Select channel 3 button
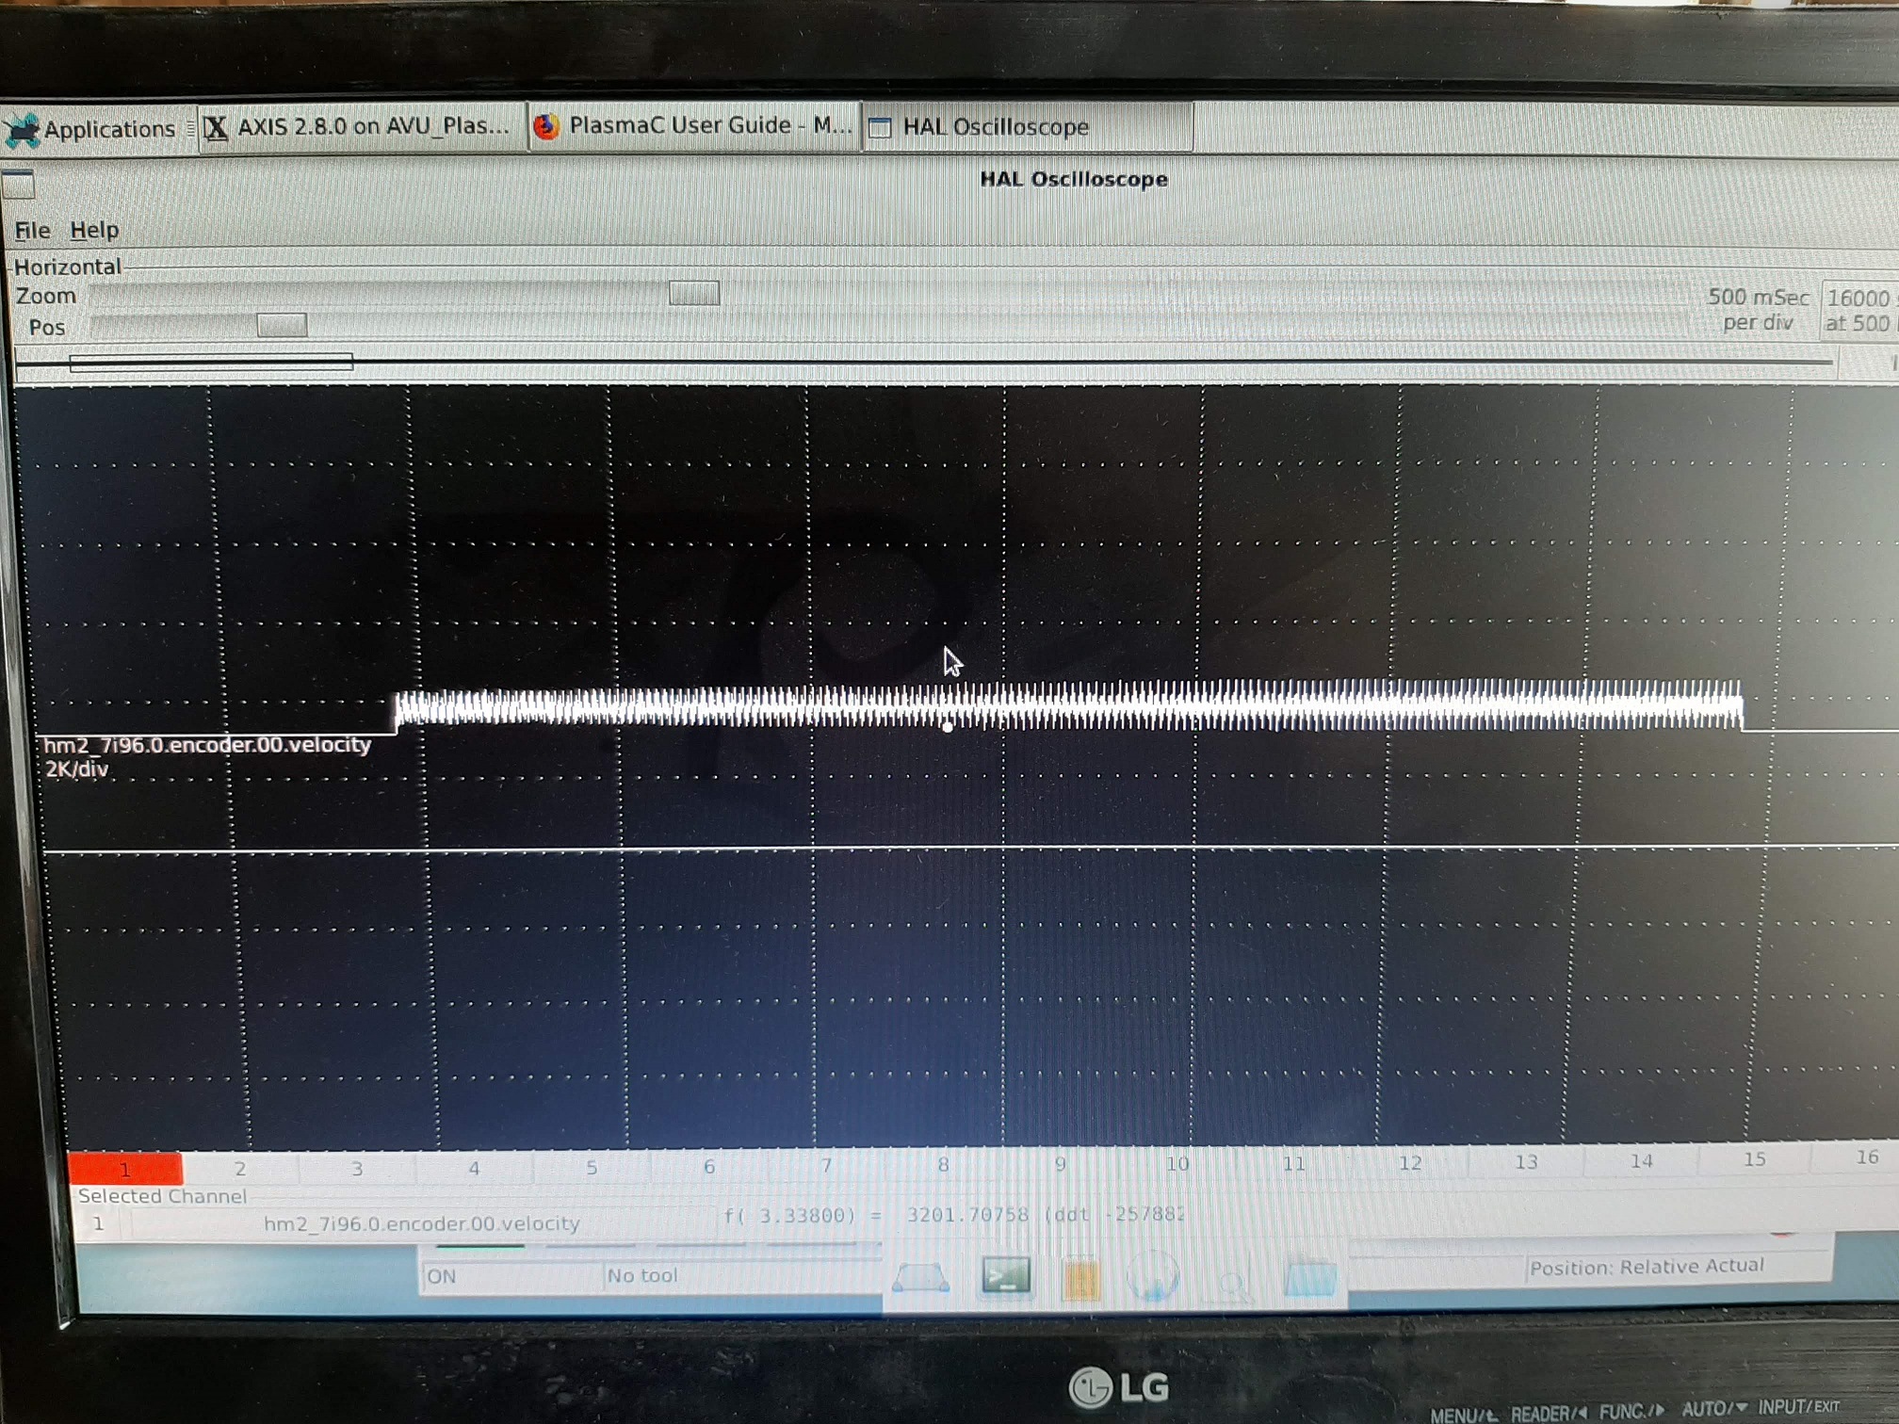 [x=357, y=1169]
